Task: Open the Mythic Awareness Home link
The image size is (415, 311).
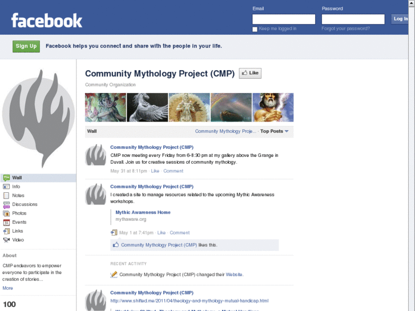Action: click(x=143, y=212)
